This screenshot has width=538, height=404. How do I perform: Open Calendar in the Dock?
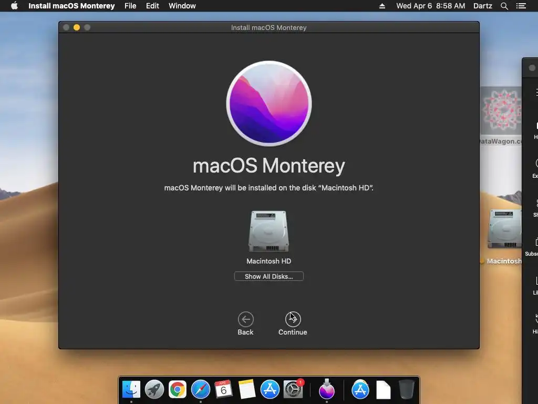point(223,390)
